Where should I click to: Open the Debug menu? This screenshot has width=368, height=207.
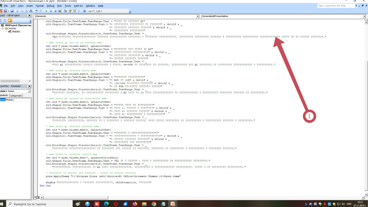(x=50, y=6)
